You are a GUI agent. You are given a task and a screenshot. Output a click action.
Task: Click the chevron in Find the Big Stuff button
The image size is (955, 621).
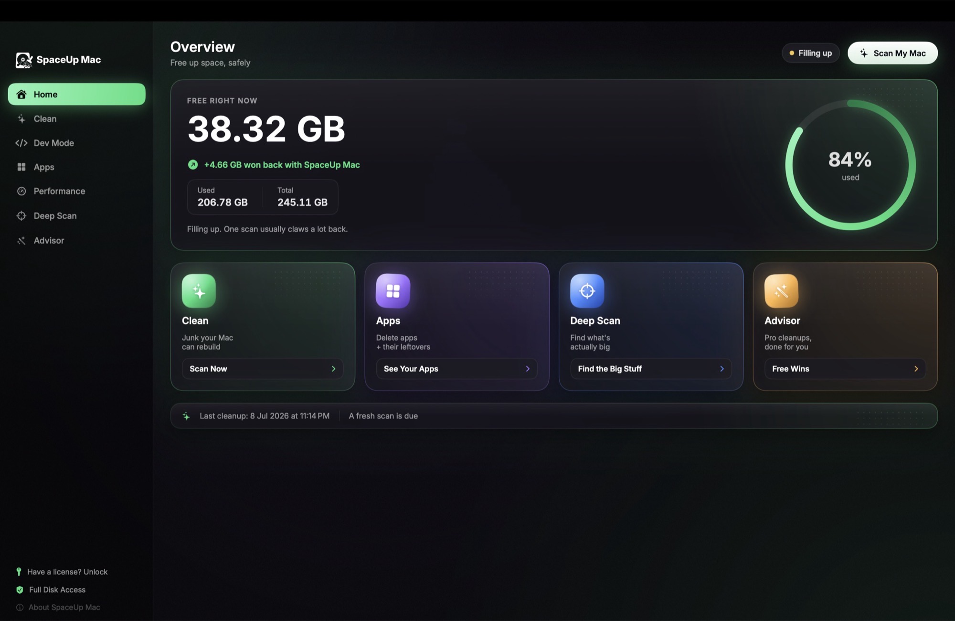point(722,369)
